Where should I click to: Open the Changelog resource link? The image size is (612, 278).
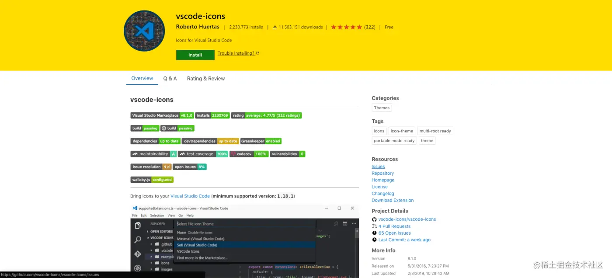[383, 194]
